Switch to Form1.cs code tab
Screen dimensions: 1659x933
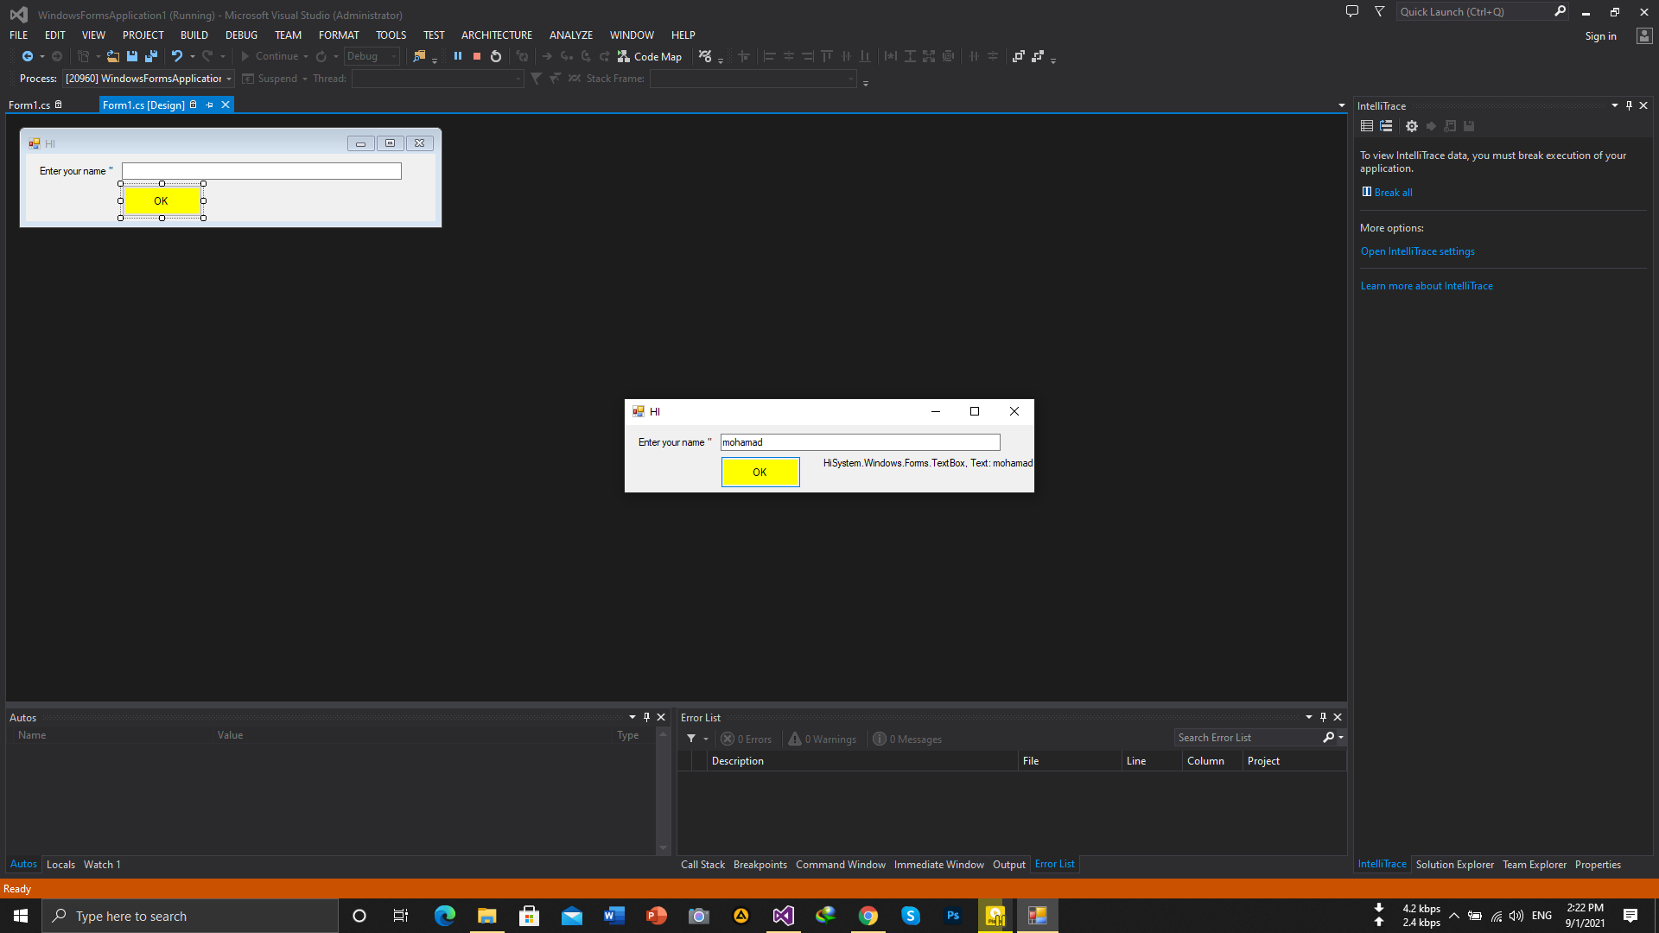click(x=29, y=105)
